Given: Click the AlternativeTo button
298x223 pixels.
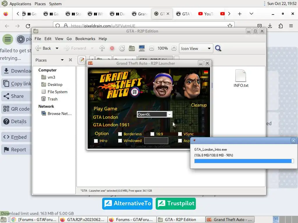Looking at the screenshot, I should coord(127,204).
